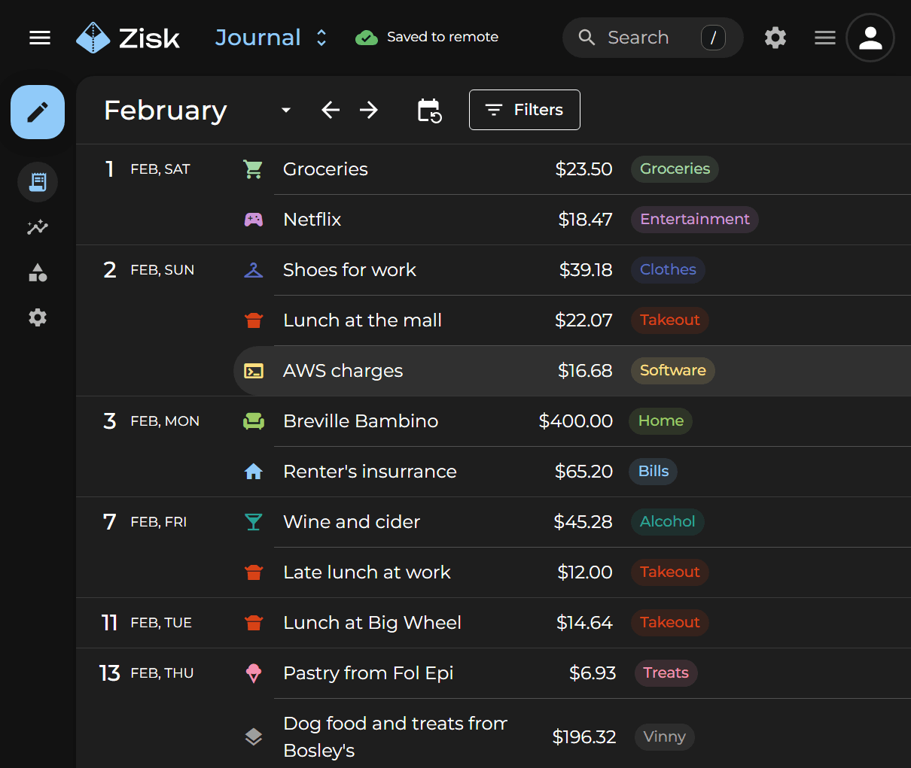Click the Lunch at the mall takeout icon
Screen dimensions: 911x768
(x=254, y=320)
